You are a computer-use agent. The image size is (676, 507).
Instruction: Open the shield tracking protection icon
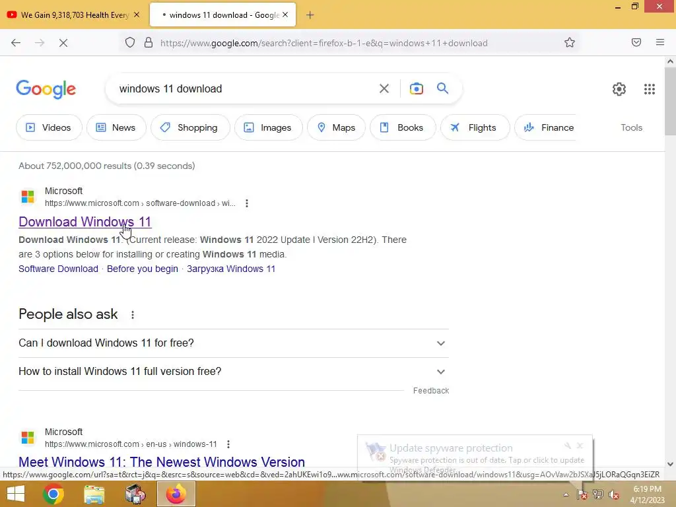pyautogui.click(x=130, y=43)
